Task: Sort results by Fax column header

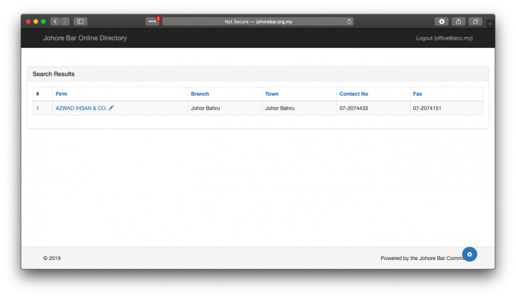Action: [x=417, y=94]
